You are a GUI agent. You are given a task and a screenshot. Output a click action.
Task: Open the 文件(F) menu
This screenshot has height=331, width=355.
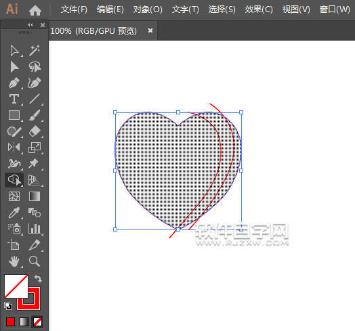(74, 9)
